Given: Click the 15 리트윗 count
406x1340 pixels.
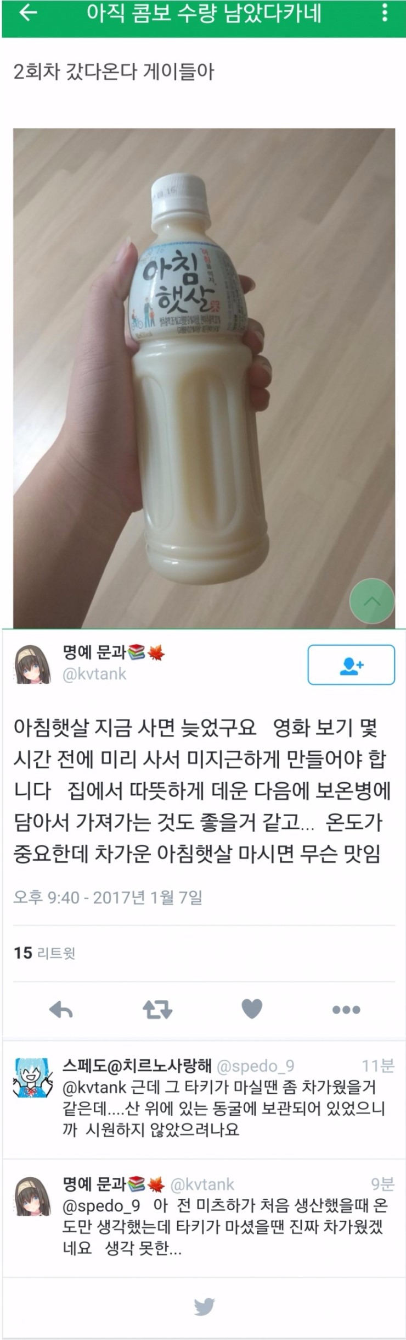Looking at the screenshot, I should pyautogui.click(x=44, y=953).
